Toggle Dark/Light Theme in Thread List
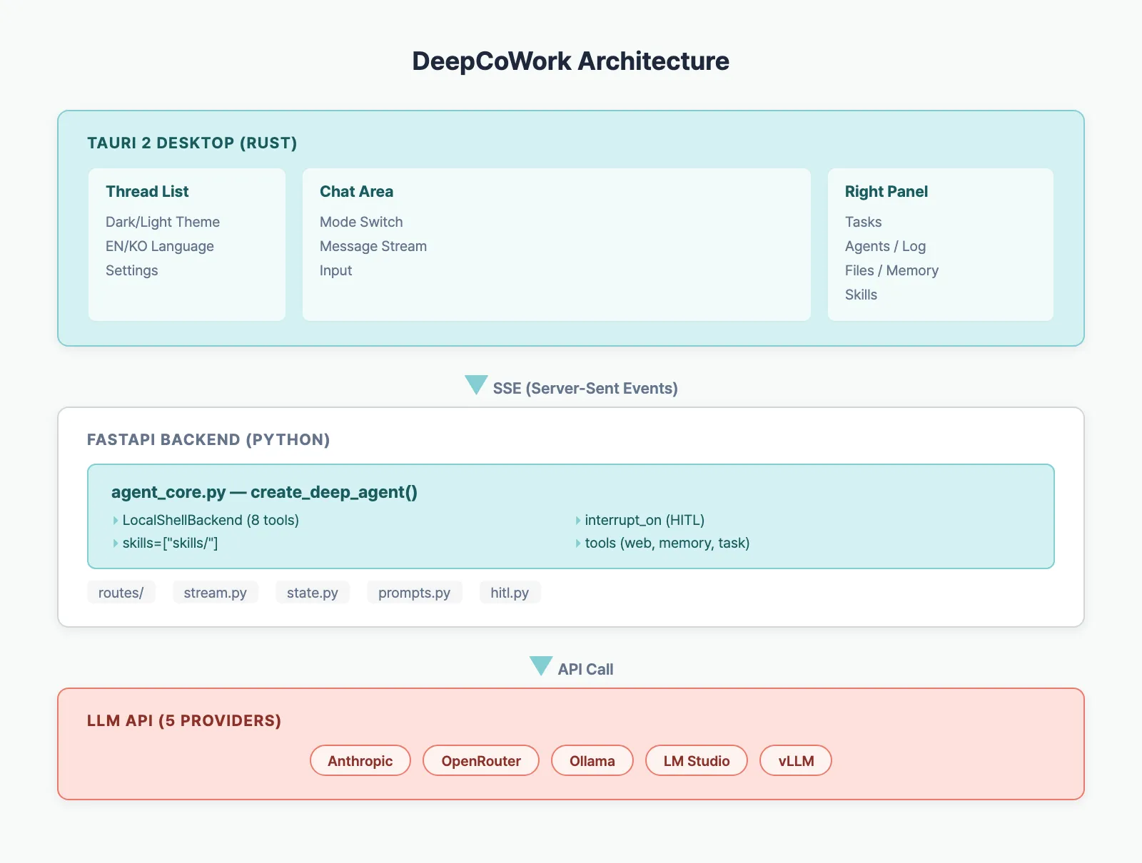Viewport: 1142px width, 863px height. [162, 222]
